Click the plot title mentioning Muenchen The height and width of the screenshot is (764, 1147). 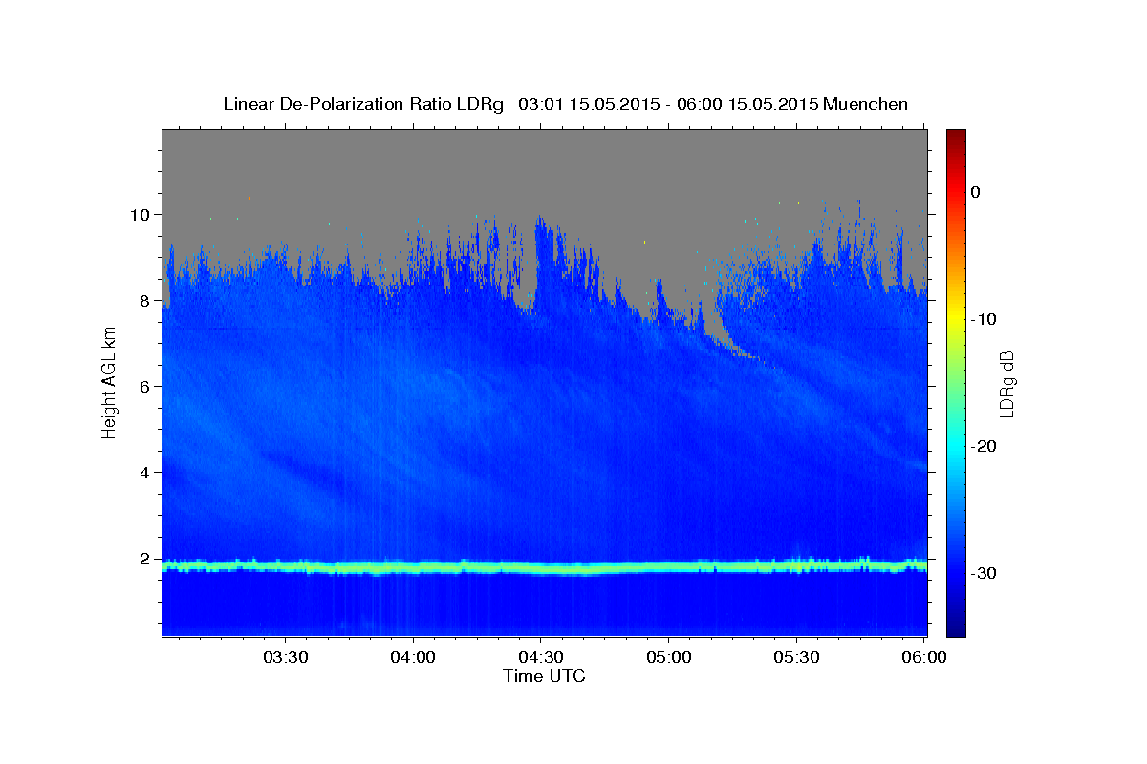[x=565, y=104]
